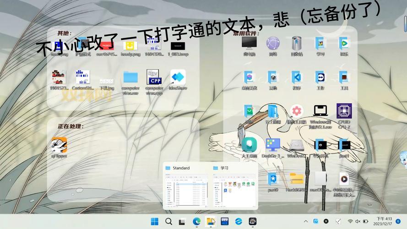Open the part1 folder icon
This screenshot has height=229, width=407.
(344, 145)
